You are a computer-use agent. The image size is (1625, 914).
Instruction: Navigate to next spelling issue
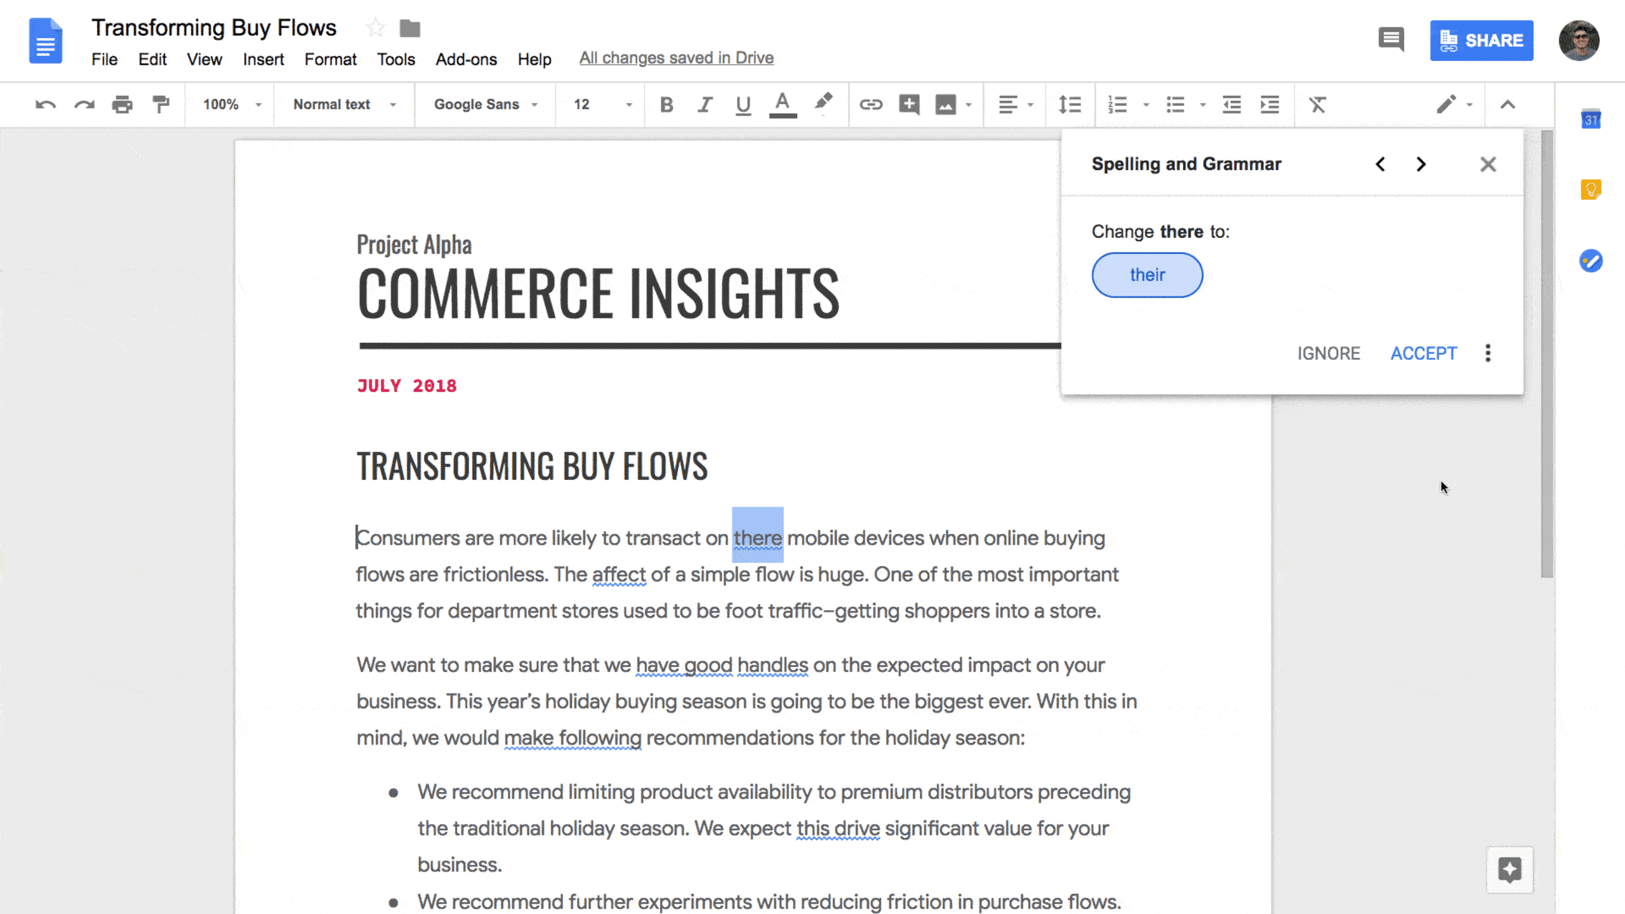pos(1422,164)
